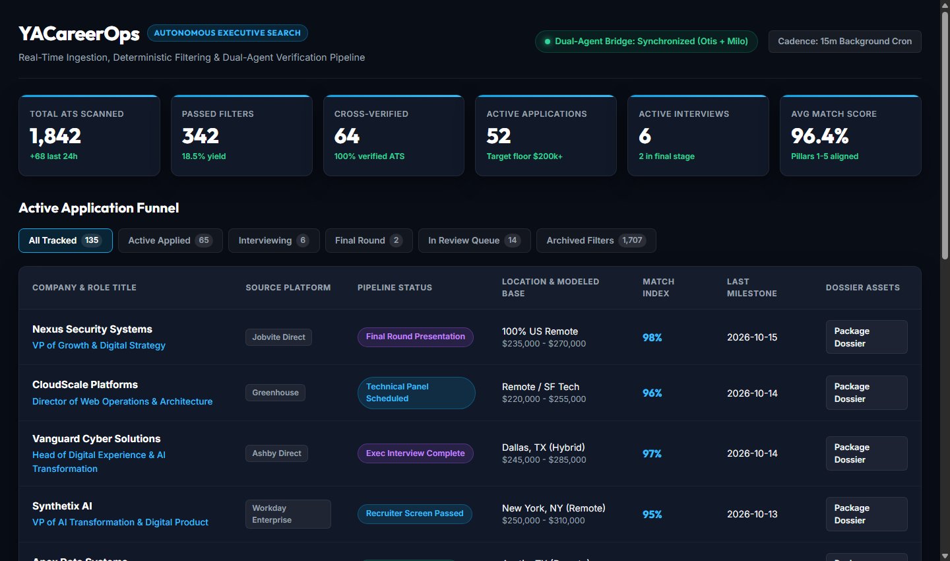Select the Total ATS Scanned card
The image size is (950, 561).
coord(89,135)
